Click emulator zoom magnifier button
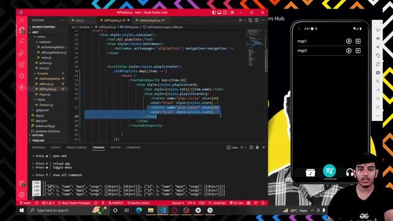 378,81
